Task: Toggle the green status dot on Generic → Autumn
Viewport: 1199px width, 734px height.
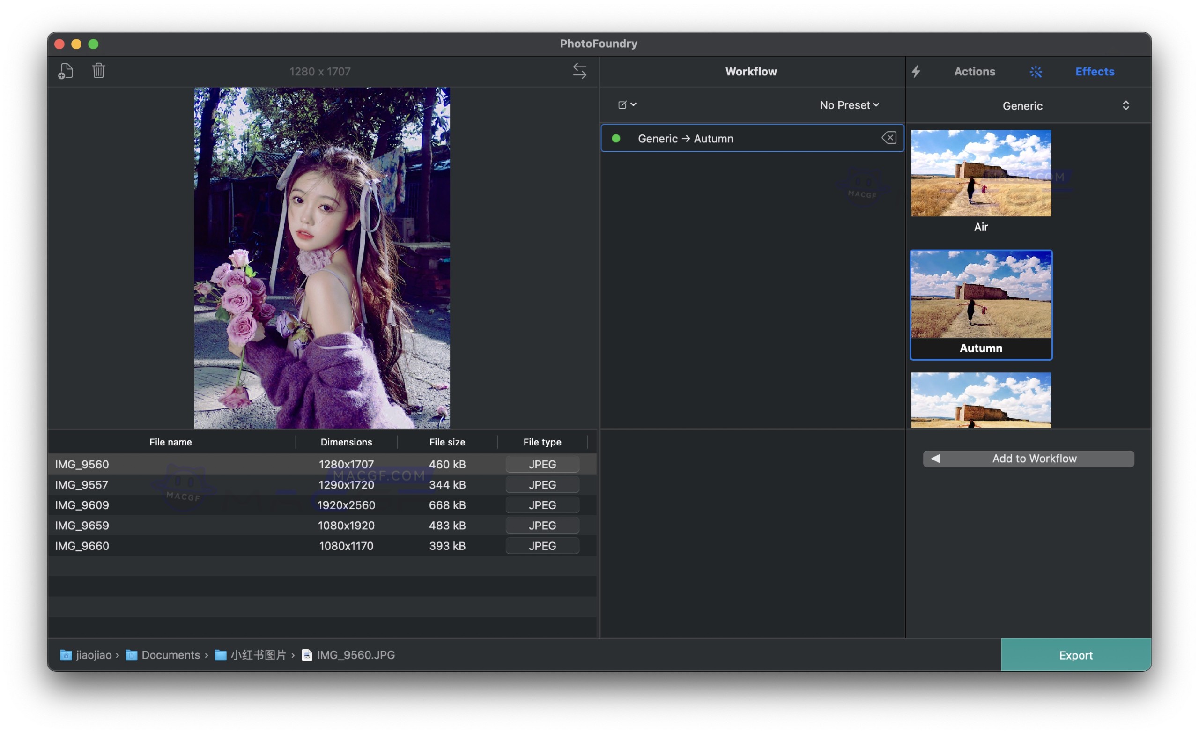Action: coord(616,138)
